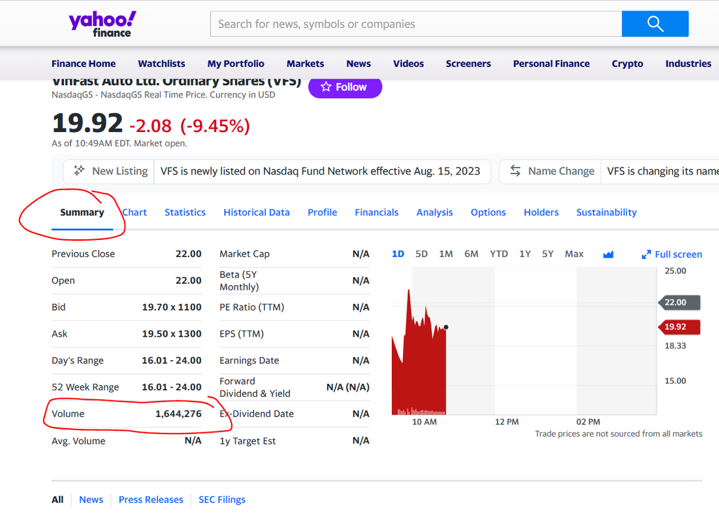Screen dimensions: 719x523
Task: Click the 52 Week Range row label
Action: pos(85,387)
